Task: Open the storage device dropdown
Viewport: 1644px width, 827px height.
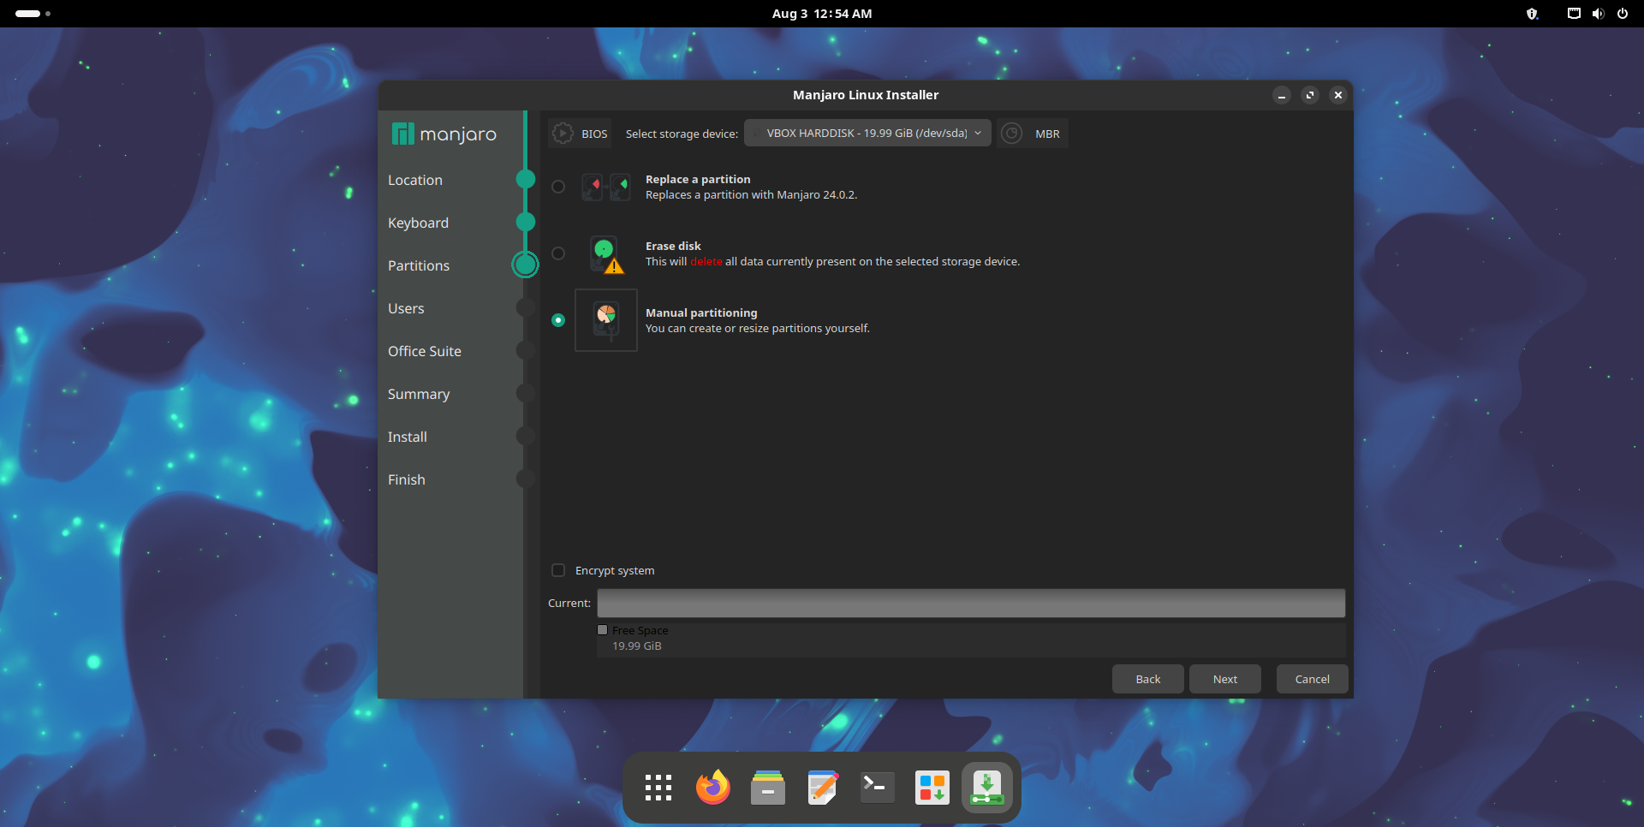Action: click(867, 134)
